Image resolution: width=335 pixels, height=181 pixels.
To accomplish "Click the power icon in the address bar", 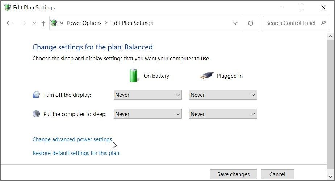I will click(x=54, y=23).
